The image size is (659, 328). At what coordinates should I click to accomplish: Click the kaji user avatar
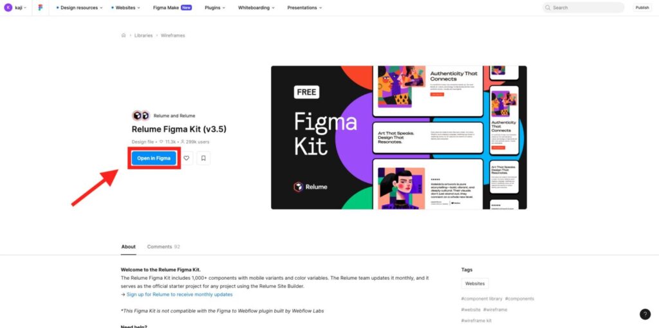(x=8, y=8)
